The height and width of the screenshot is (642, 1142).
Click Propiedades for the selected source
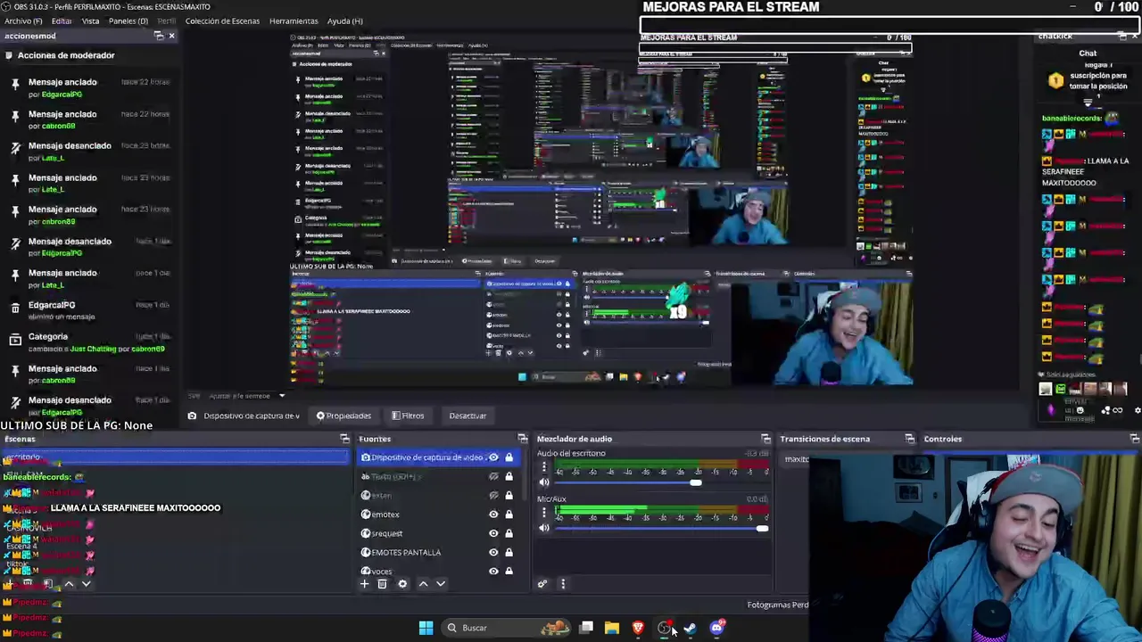[343, 416]
